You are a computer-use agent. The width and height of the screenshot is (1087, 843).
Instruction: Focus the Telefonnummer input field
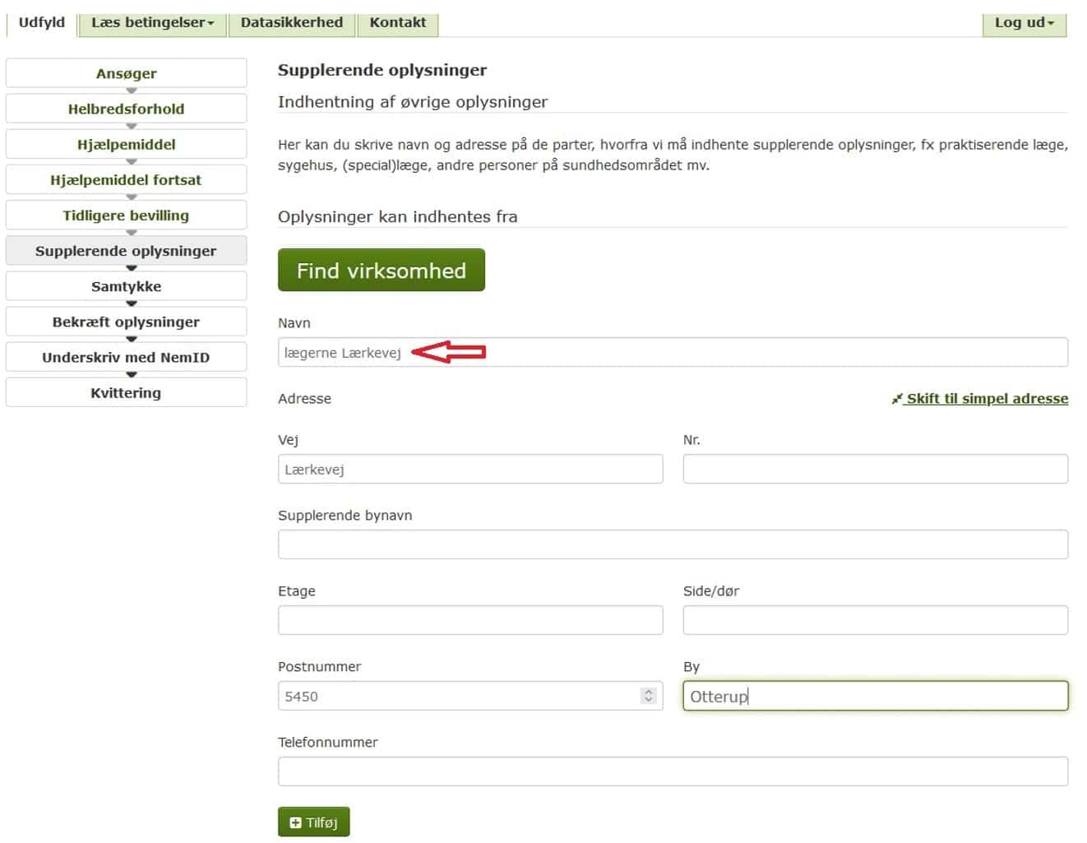[673, 771]
